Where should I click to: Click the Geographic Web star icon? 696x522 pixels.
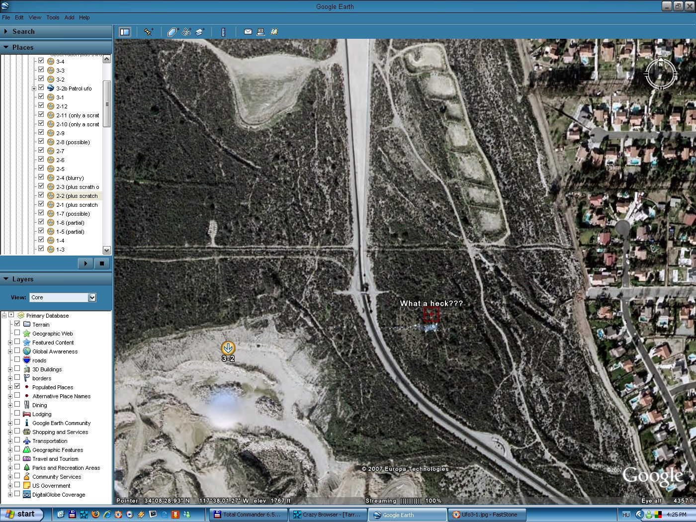pos(27,334)
